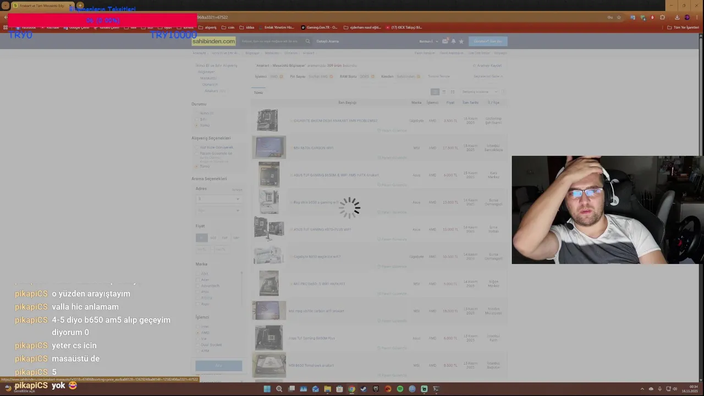Remove the İşlemci AMD filter tag
The image size is (704, 396).
(281, 76)
